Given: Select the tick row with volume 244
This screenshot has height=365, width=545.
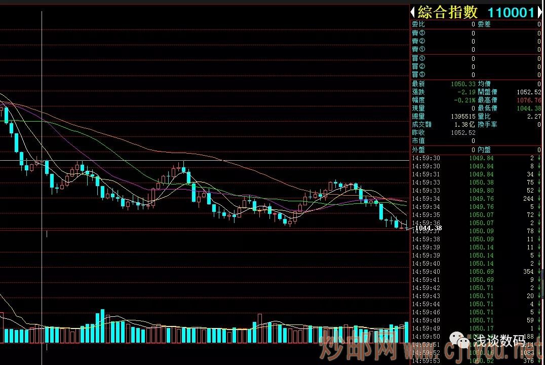Looking at the screenshot, I should click(475, 199).
